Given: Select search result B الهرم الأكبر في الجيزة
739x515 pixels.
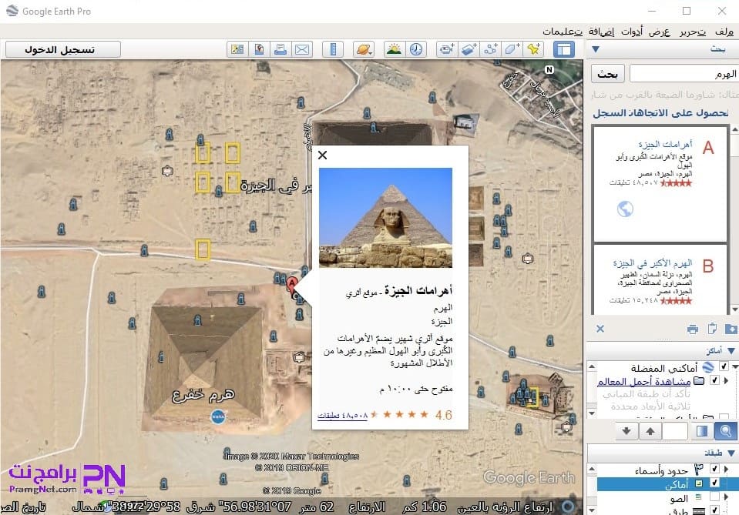Looking at the screenshot, I should tap(660, 280).
